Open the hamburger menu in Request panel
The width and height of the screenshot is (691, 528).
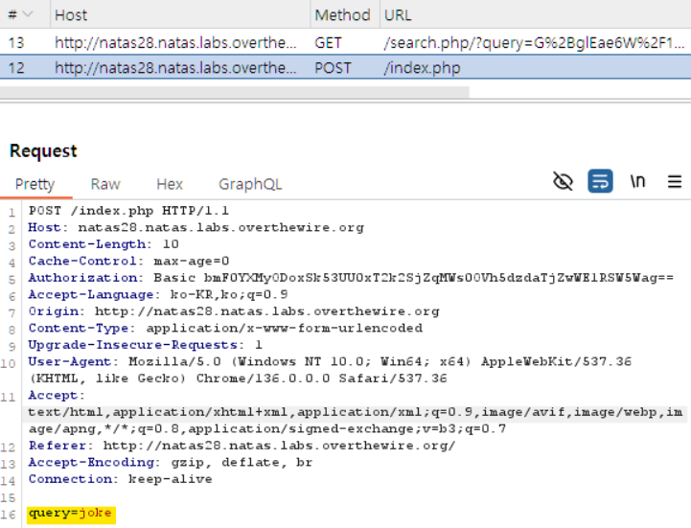pos(675,182)
